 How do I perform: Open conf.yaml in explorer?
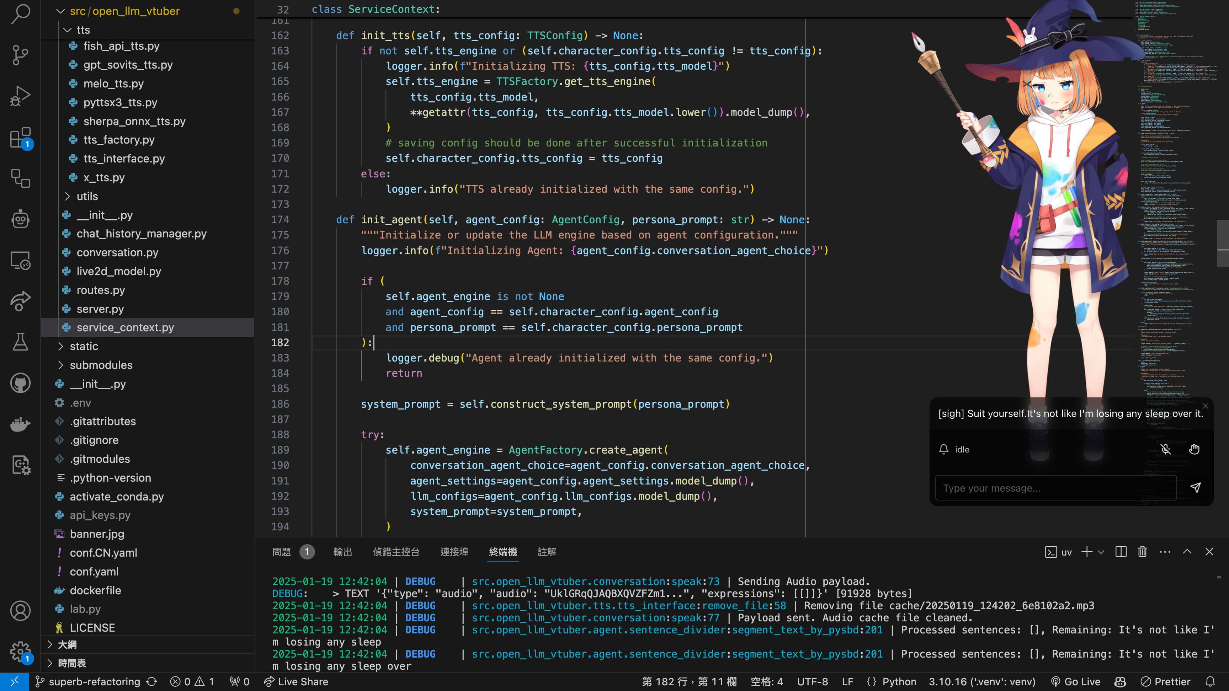click(94, 571)
